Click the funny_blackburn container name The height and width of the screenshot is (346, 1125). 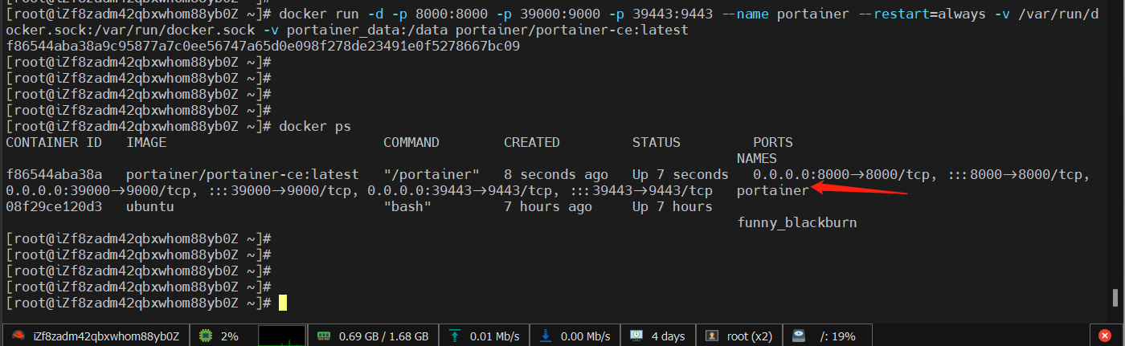797,223
